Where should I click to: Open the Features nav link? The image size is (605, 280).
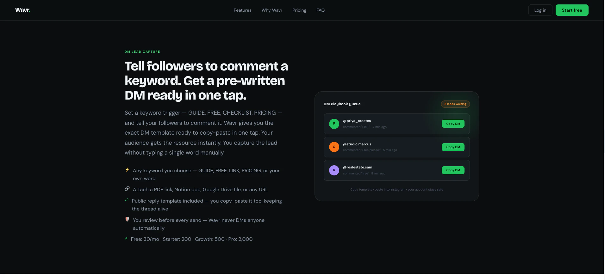(242, 10)
